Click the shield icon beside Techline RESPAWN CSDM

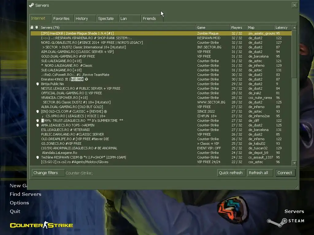click(x=37, y=158)
